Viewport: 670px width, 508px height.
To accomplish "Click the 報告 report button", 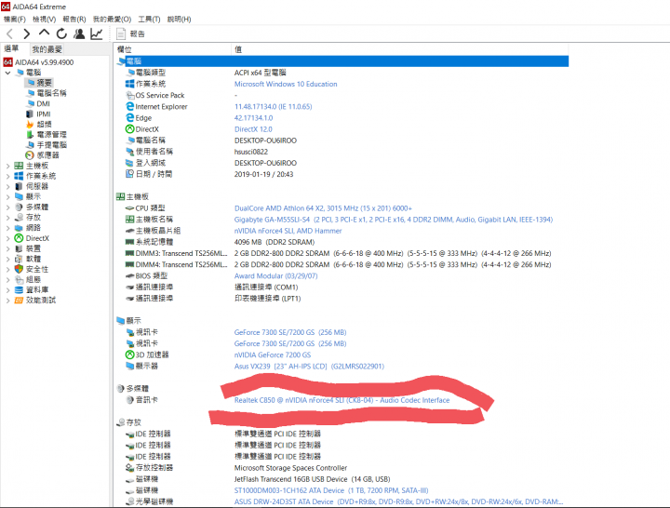I will click(131, 33).
